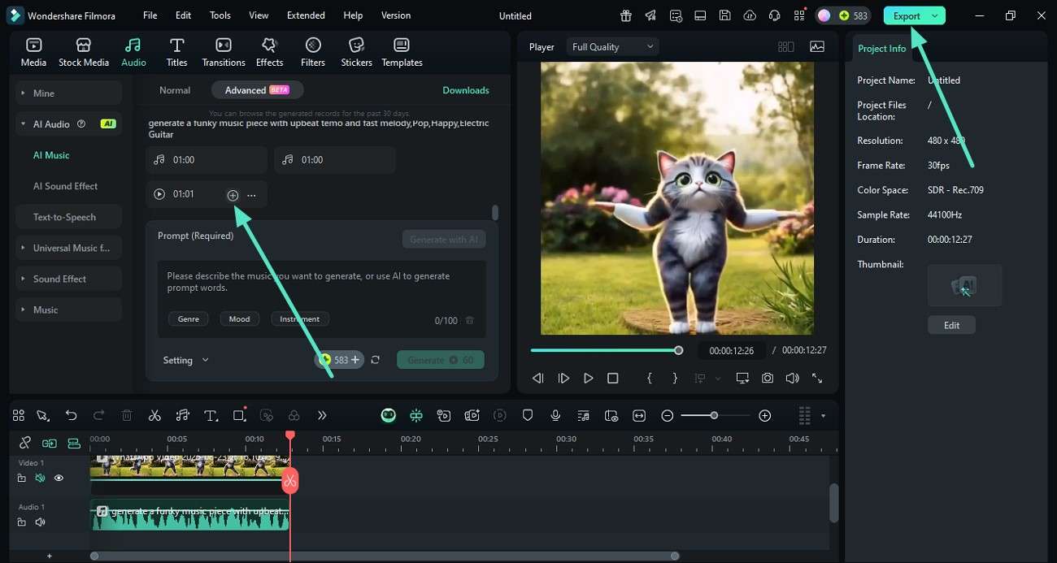The width and height of the screenshot is (1057, 563).
Task: Collapse the AI Audio category
Action: click(68, 124)
